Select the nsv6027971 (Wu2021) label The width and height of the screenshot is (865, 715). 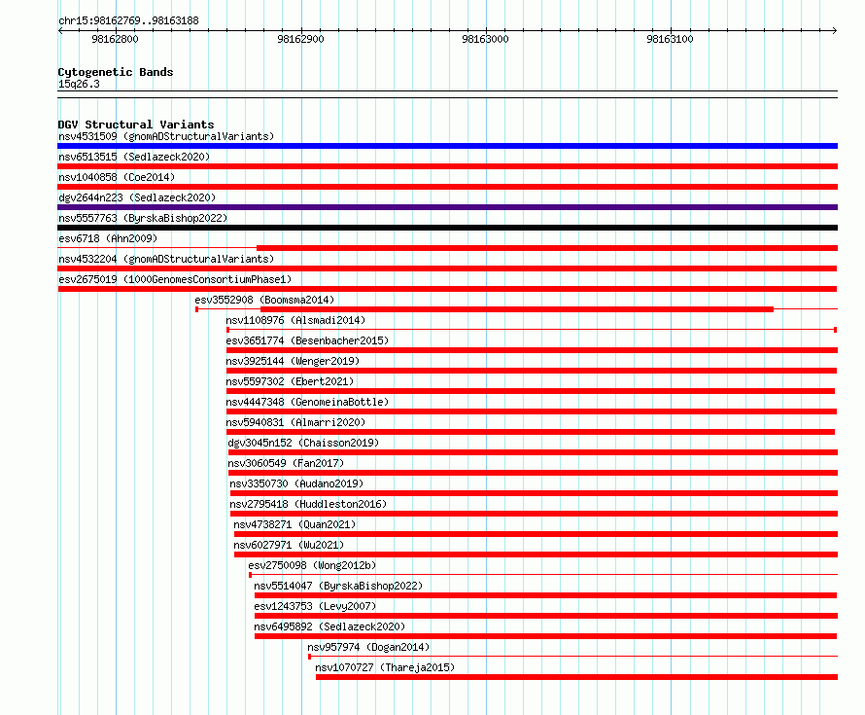tap(289, 545)
